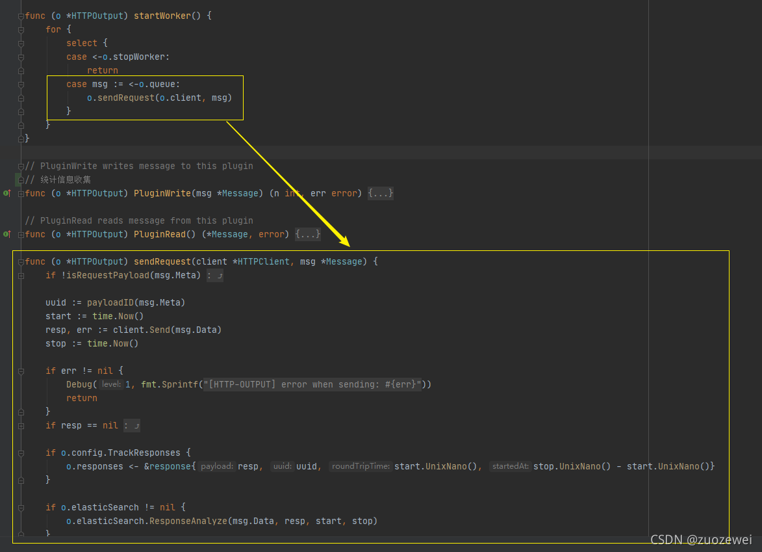The image size is (762, 552).
Task: Click 'start := time.Now()' line
Action: coord(95,315)
